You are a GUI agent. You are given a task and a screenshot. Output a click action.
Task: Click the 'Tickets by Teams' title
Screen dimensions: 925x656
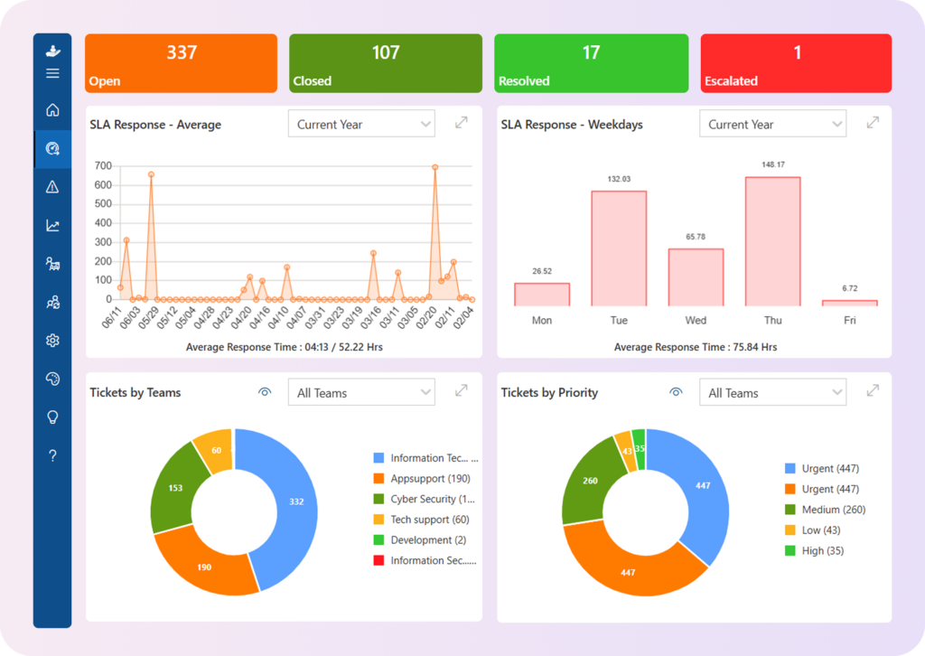click(135, 392)
